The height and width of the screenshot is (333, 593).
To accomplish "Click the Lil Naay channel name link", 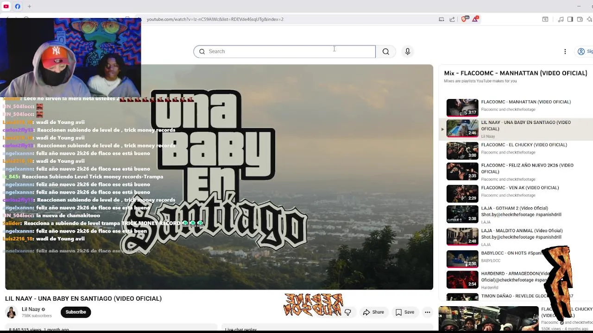I will pos(31,309).
